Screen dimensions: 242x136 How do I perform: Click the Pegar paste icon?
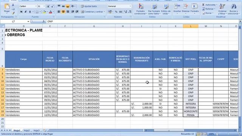pyautogui.click(x=7, y=6)
